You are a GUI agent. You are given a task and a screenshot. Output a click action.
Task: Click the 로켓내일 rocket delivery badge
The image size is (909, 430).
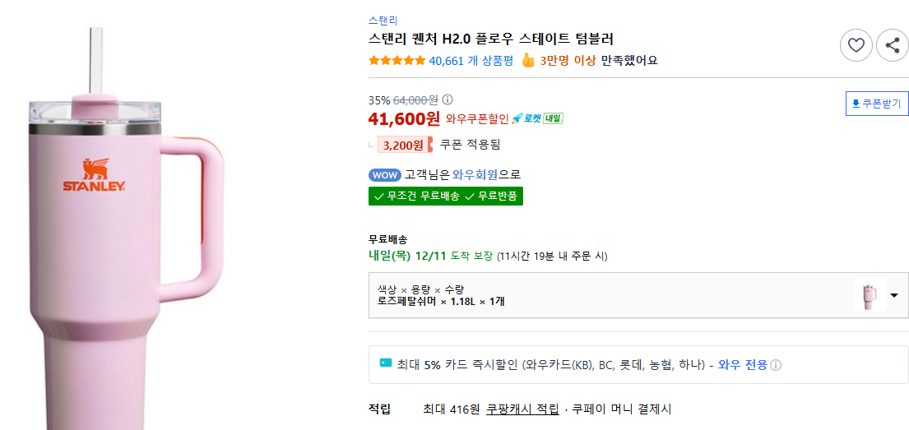tap(537, 118)
